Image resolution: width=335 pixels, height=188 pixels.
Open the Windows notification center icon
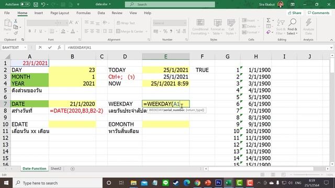click(326, 183)
